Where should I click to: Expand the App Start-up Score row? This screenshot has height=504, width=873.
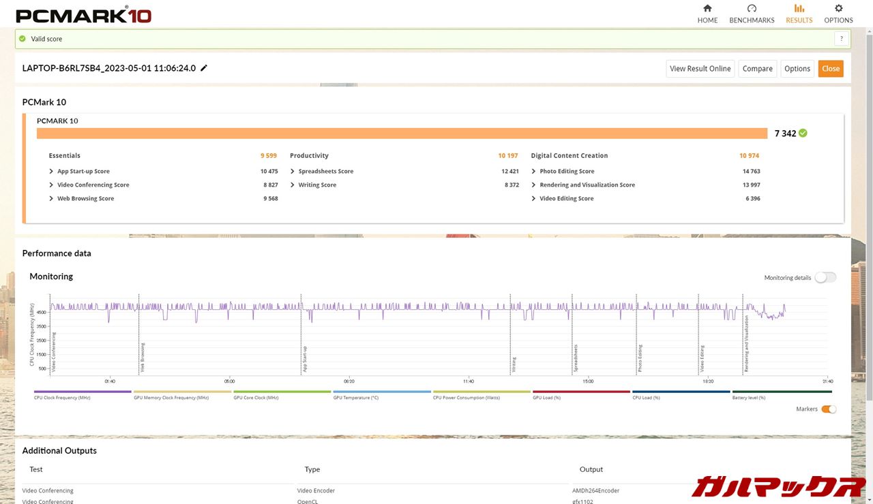coord(51,172)
